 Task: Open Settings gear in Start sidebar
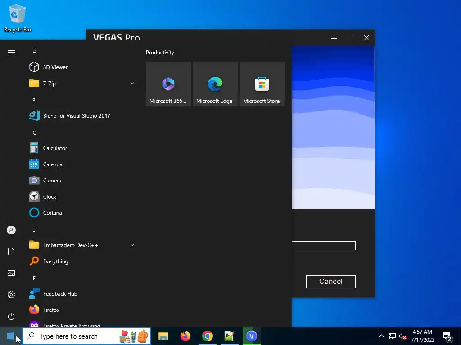click(x=11, y=295)
